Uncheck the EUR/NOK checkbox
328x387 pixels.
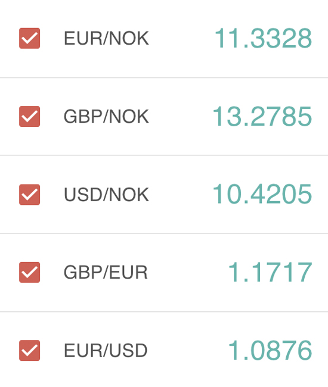pos(29,38)
